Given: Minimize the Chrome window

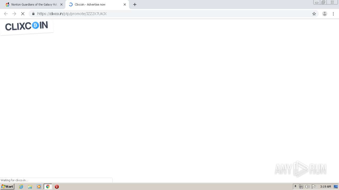Looking at the screenshot, I should coord(317,2).
